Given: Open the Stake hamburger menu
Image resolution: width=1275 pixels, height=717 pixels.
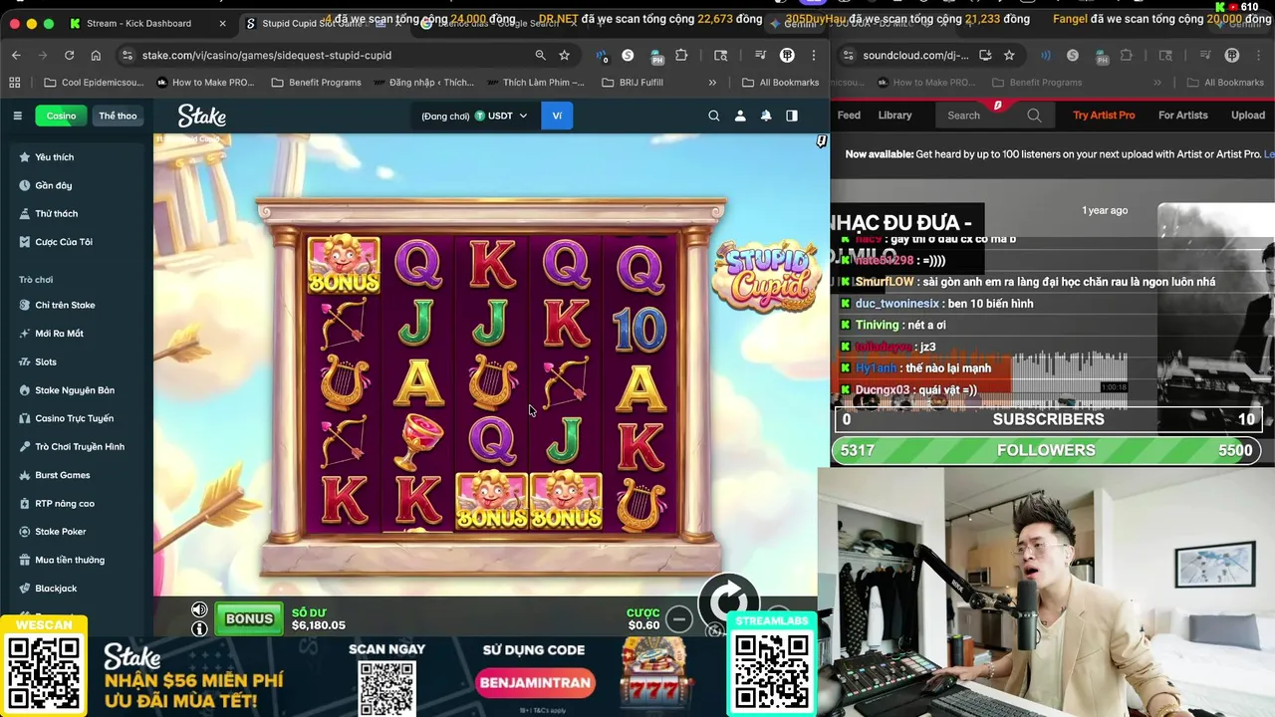Looking at the screenshot, I should (17, 116).
